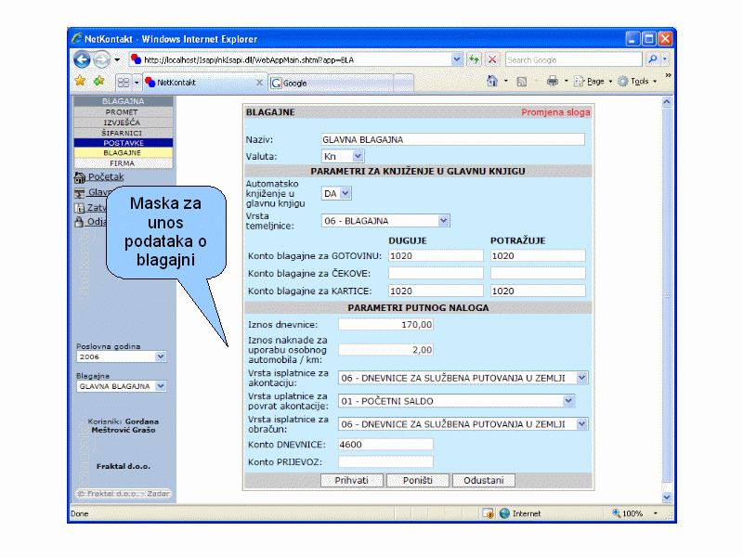Click the new tab button

point(403,83)
